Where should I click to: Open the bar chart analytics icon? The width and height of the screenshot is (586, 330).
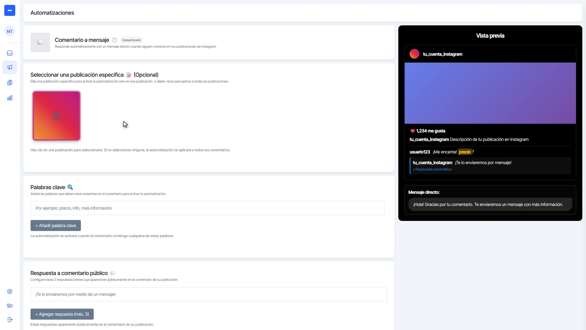pos(10,98)
